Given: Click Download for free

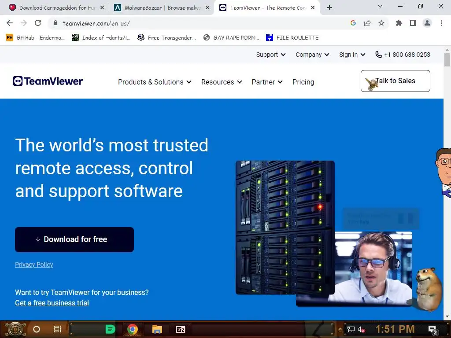Looking at the screenshot, I should click(74, 239).
